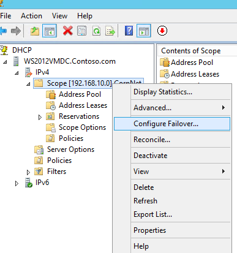Expand the Reservations tree node
The width and height of the screenshot is (237, 253).
pos(40,117)
